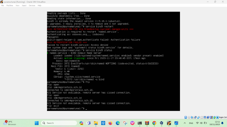This screenshot has width=227, height=127.
Task: Open the Windows Start menu
Action: point(37,123)
